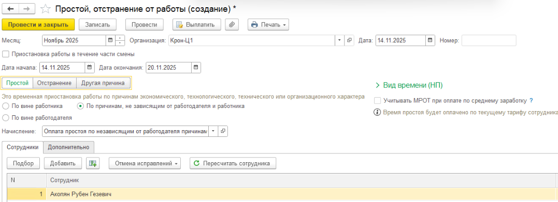Click into the Номер input field

pyautogui.click(x=489, y=40)
